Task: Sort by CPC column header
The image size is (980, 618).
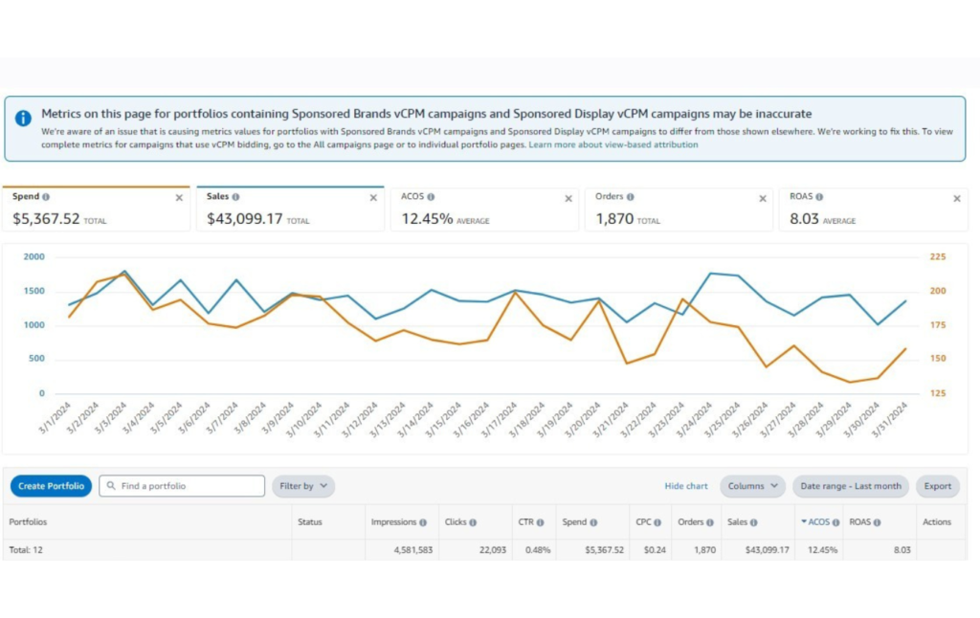Action: 643,521
